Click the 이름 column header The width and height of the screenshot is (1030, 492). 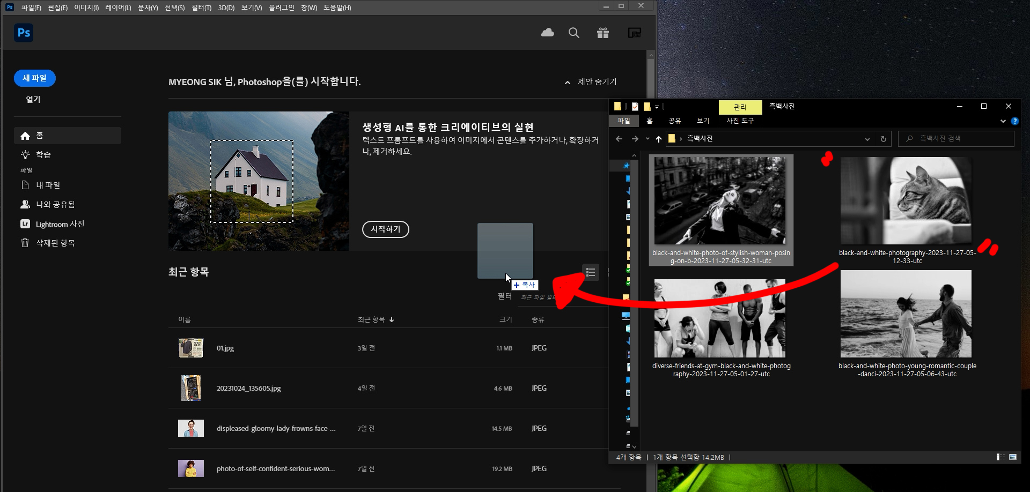185,319
